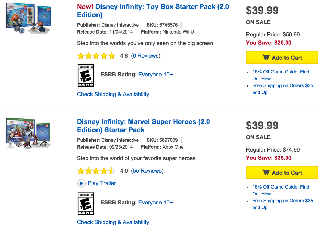Open Disney Infinity: Marvel Super Heroes title link
319x225 pixels.
coord(143,126)
